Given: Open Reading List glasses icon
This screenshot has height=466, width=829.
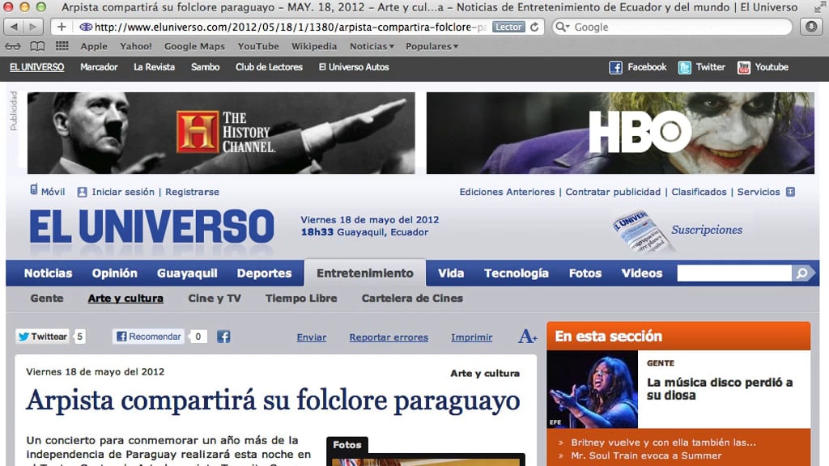Looking at the screenshot, I should 13,46.
